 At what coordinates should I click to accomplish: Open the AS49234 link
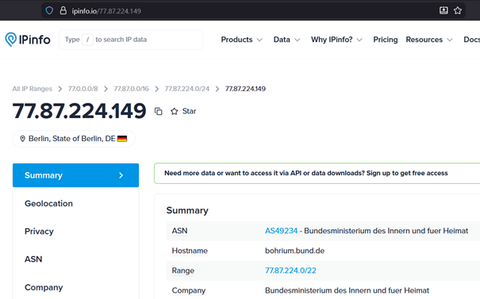(x=281, y=231)
